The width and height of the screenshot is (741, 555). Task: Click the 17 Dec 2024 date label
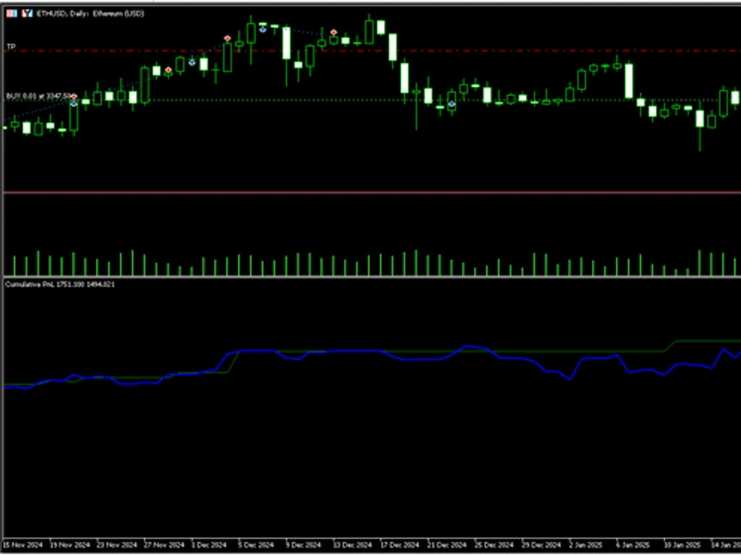point(400,545)
